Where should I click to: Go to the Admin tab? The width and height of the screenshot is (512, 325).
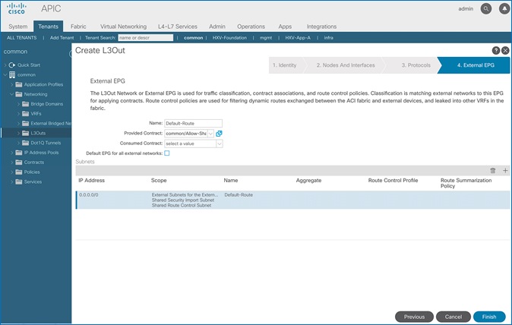[217, 27]
